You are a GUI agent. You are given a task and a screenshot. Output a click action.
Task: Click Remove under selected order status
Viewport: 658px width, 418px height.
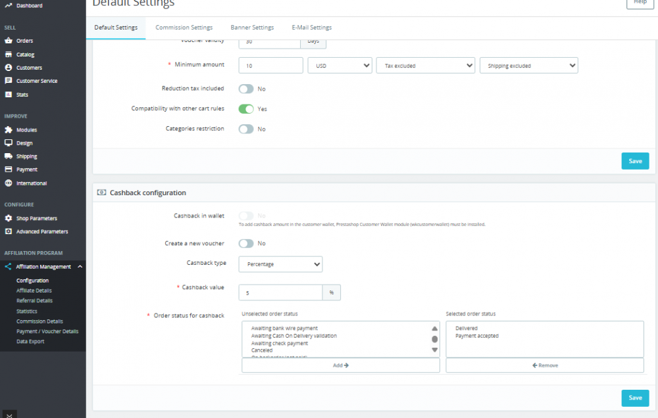coord(545,365)
